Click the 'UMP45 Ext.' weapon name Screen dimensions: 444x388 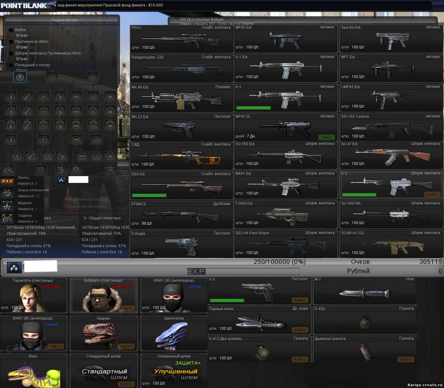(351, 87)
